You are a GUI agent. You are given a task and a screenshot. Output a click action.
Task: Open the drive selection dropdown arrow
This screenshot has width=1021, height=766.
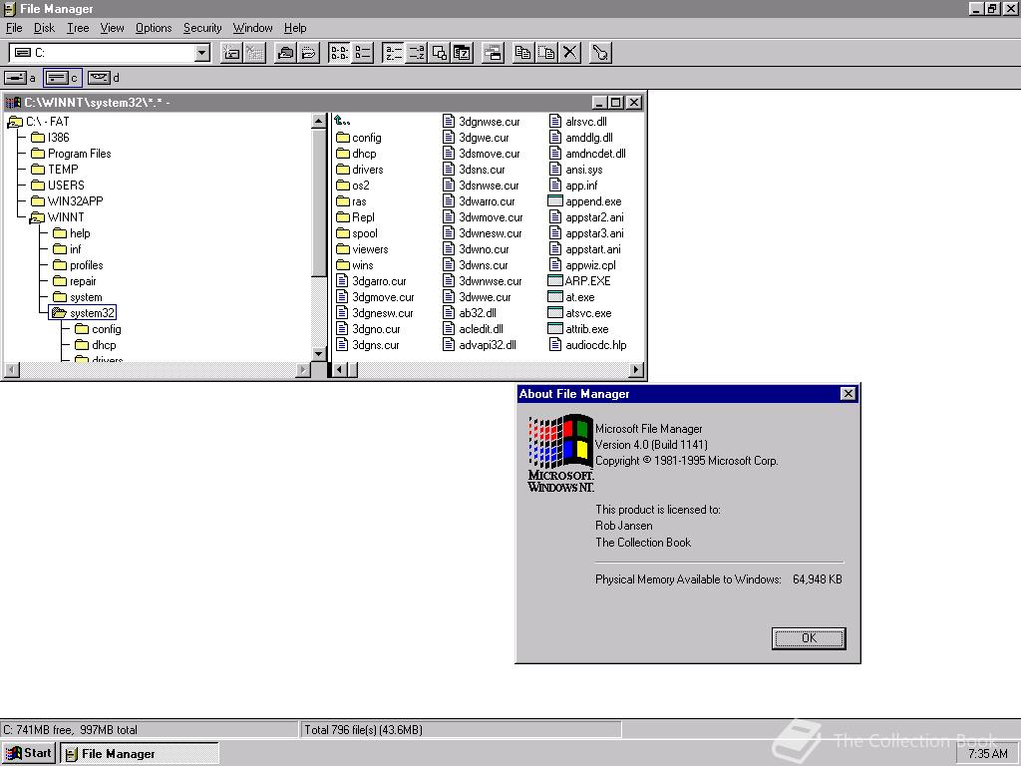click(202, 53)
